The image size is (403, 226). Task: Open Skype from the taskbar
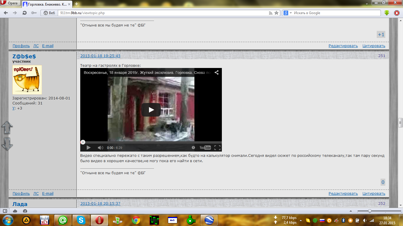tap(81, 220)
